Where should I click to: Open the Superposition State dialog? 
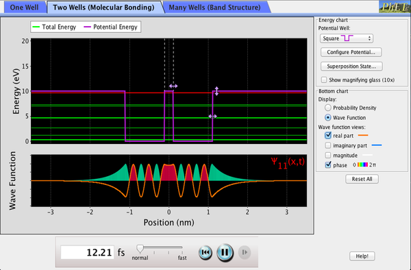point(351,66)
